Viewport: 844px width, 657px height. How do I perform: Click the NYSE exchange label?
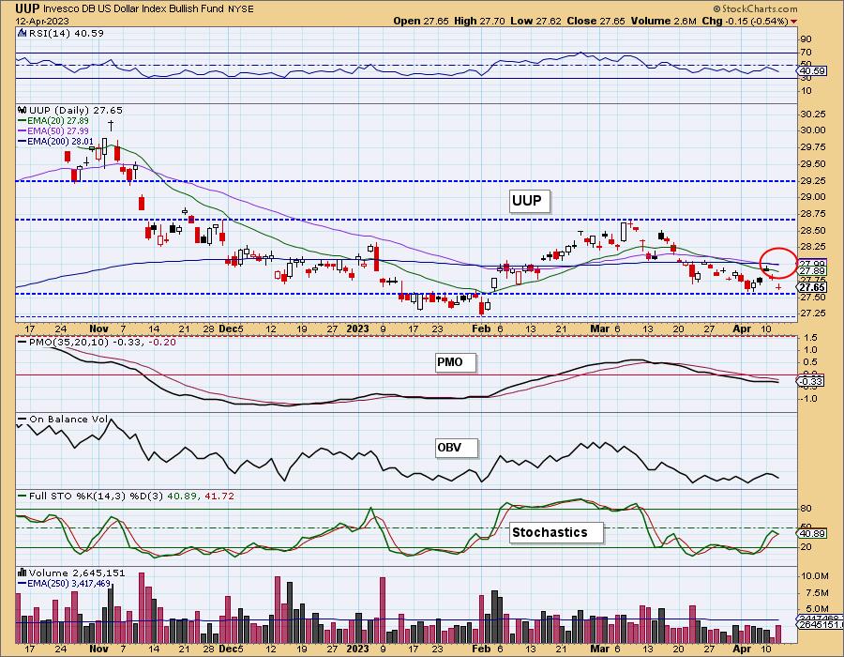pos(240,9)
